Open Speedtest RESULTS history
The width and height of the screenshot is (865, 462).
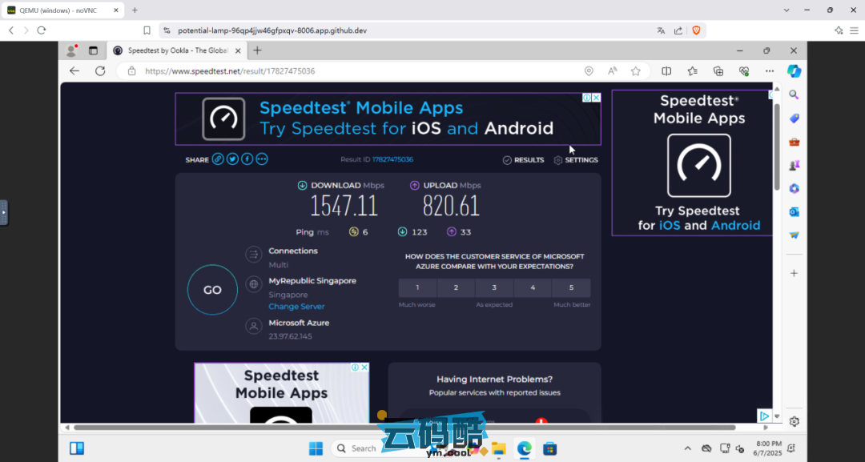tap(523, 160)
